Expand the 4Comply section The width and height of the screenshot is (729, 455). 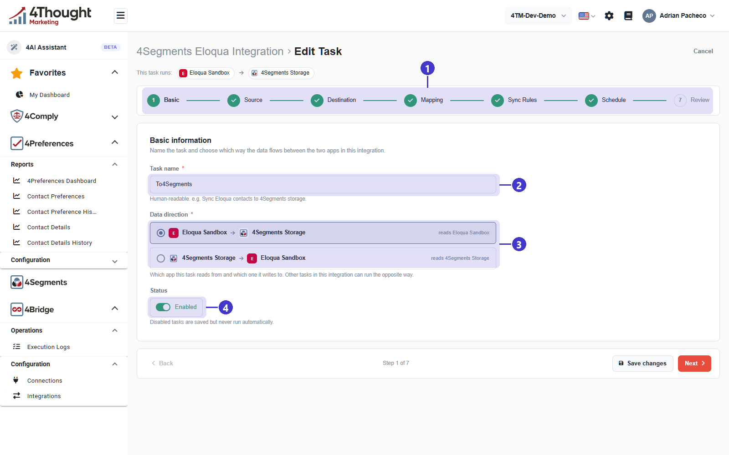click(x=115, y=117)
